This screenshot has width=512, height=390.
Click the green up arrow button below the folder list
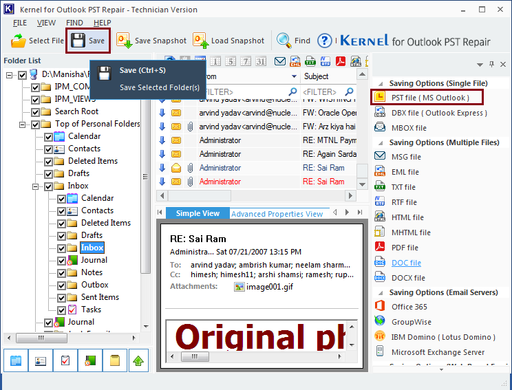coord(138,360)
